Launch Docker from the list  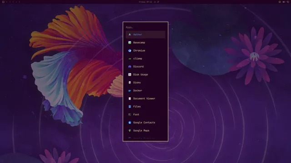(145, 91)
